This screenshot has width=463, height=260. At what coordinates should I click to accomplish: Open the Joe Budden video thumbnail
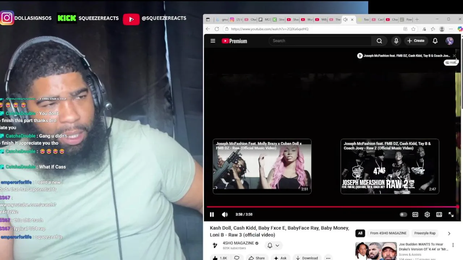pyautogui.click(x=375, y=251)
